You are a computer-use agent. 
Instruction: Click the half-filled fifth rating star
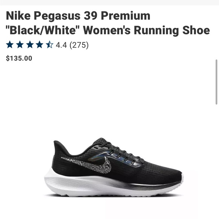click(x=49, y=45)
